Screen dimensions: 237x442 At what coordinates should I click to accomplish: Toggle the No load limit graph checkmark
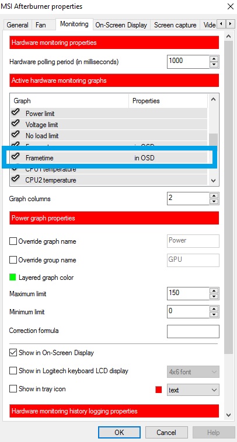(x=16, y=135)
